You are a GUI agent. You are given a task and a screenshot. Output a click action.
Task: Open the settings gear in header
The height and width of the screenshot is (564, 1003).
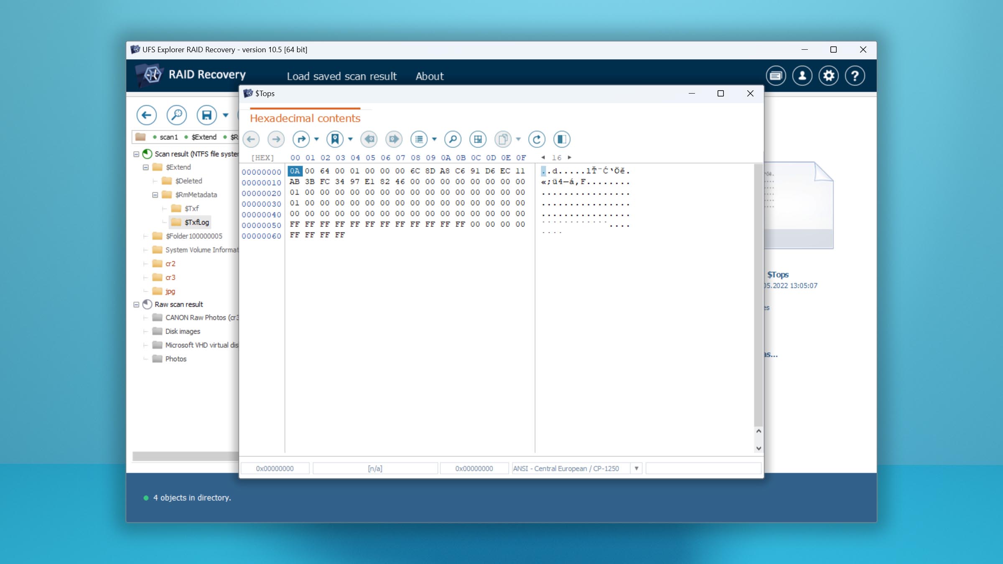(828, 76)
